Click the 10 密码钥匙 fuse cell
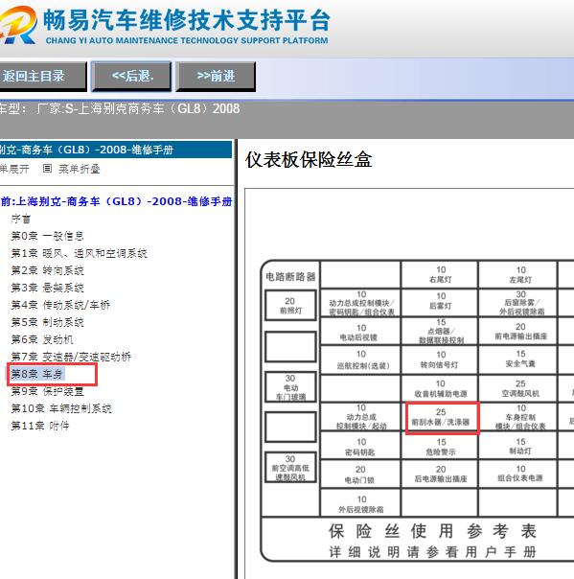The image size is (574, 579). [360, 447]
